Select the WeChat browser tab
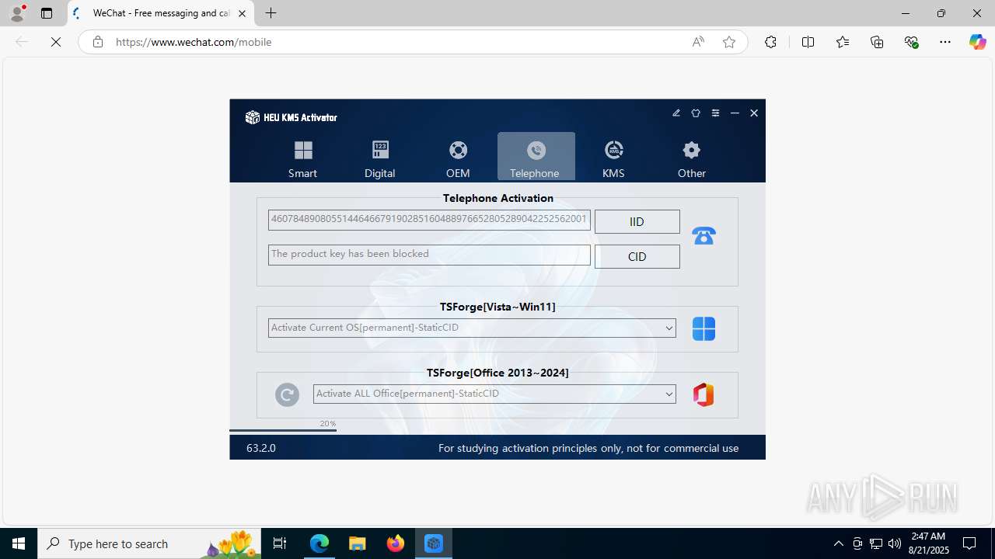 coord(159,13)
